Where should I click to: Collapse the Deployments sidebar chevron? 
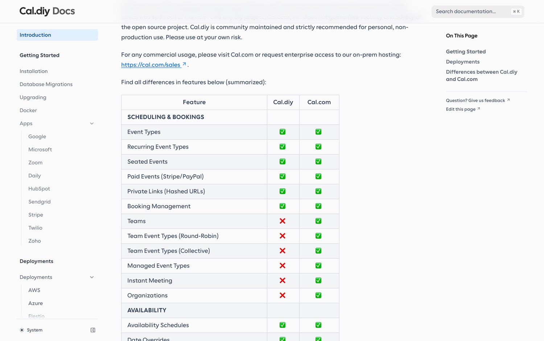(92, 278)
